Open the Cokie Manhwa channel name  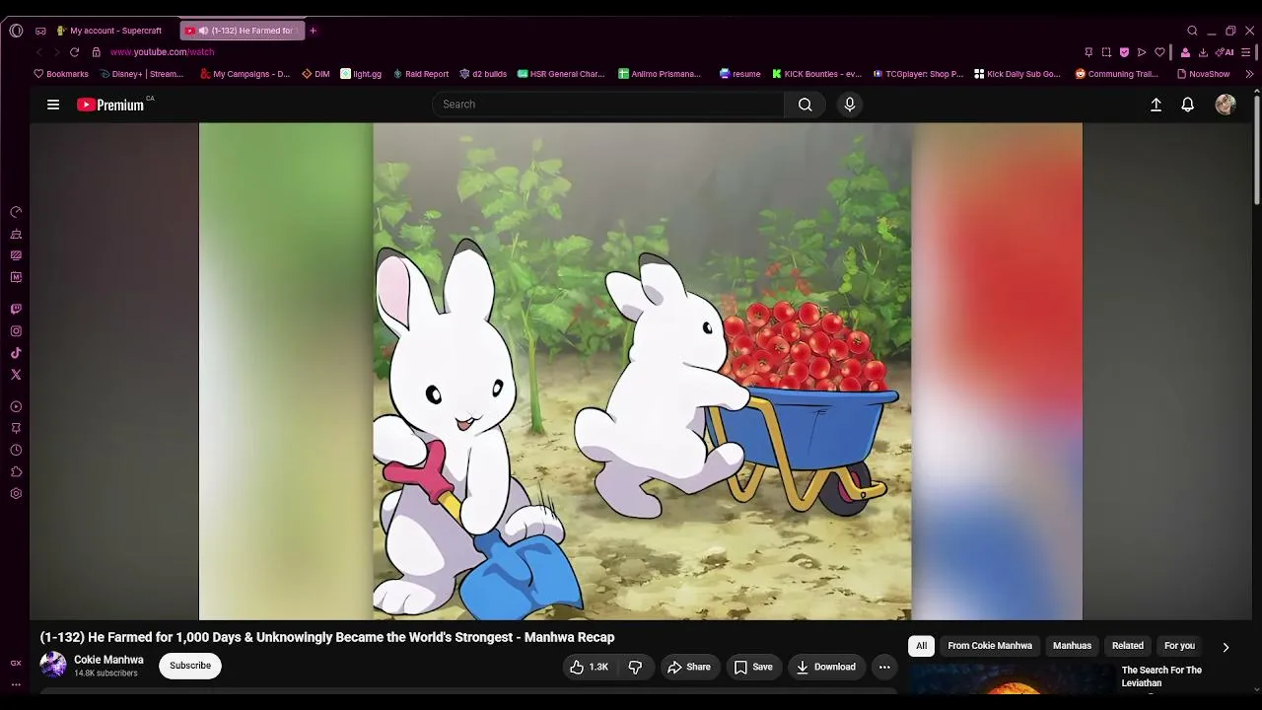pos(108,660)
